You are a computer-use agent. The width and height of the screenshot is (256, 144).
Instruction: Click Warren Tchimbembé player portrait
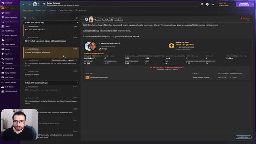tap(93, 46)
